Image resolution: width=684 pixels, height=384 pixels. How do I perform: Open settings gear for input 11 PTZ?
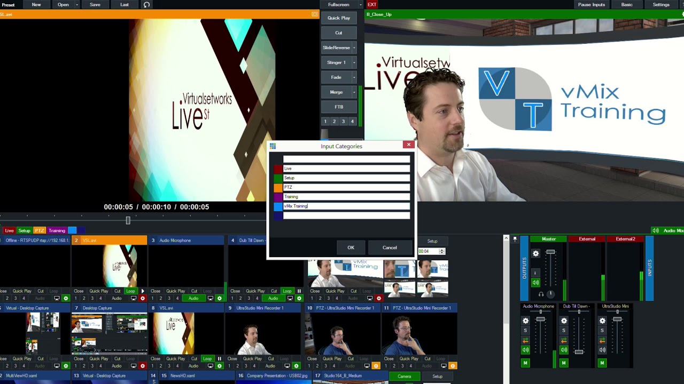tap(453, 366)
